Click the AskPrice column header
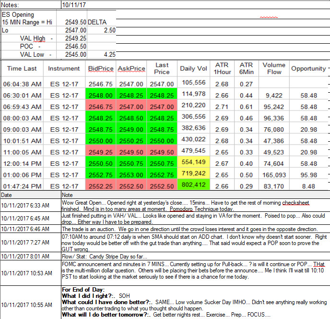The width and height of the screenshot is (330, 319). coord(131,69)
